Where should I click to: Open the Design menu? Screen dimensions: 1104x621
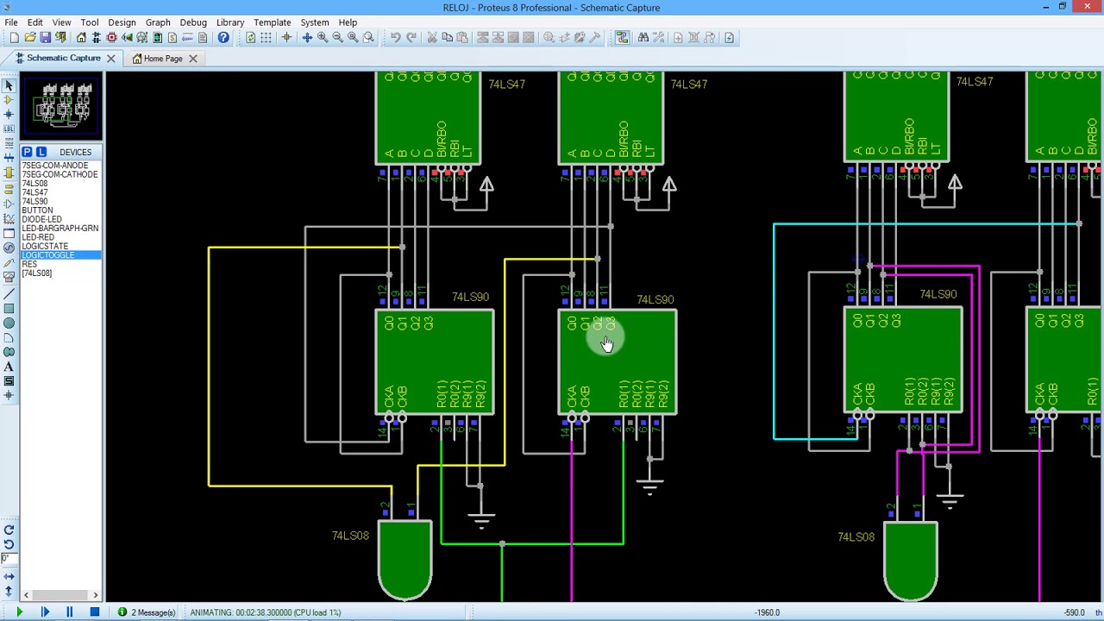[122, 22]
